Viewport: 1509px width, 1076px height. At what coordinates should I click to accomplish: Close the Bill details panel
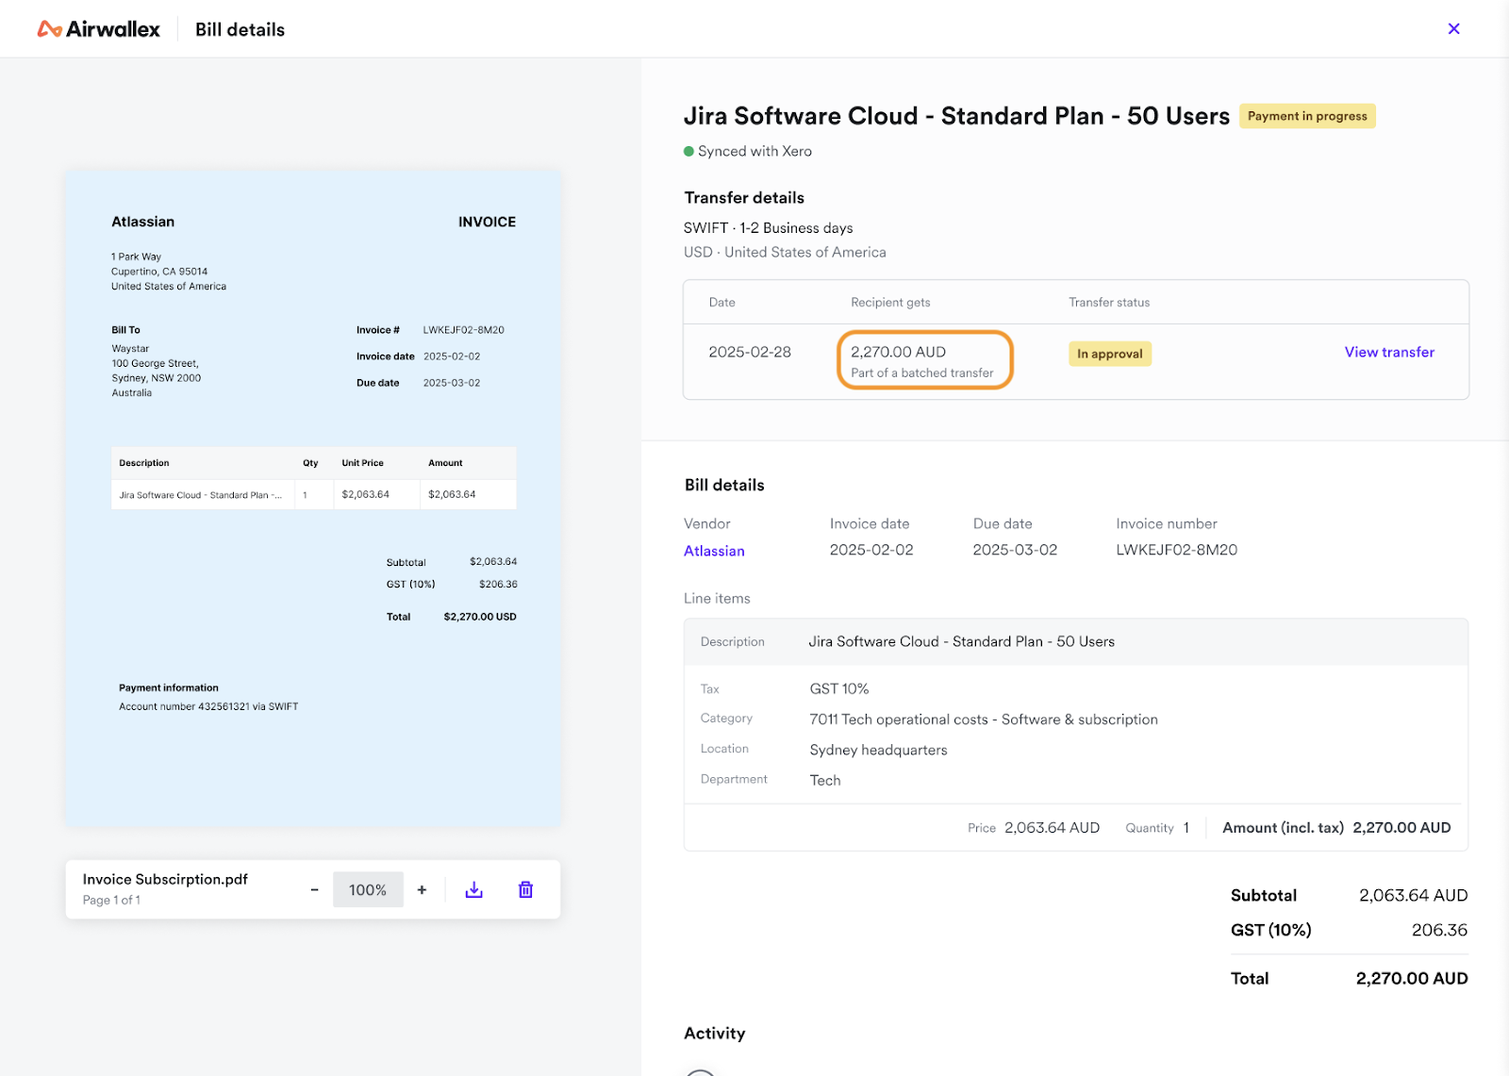(1453, 29)
